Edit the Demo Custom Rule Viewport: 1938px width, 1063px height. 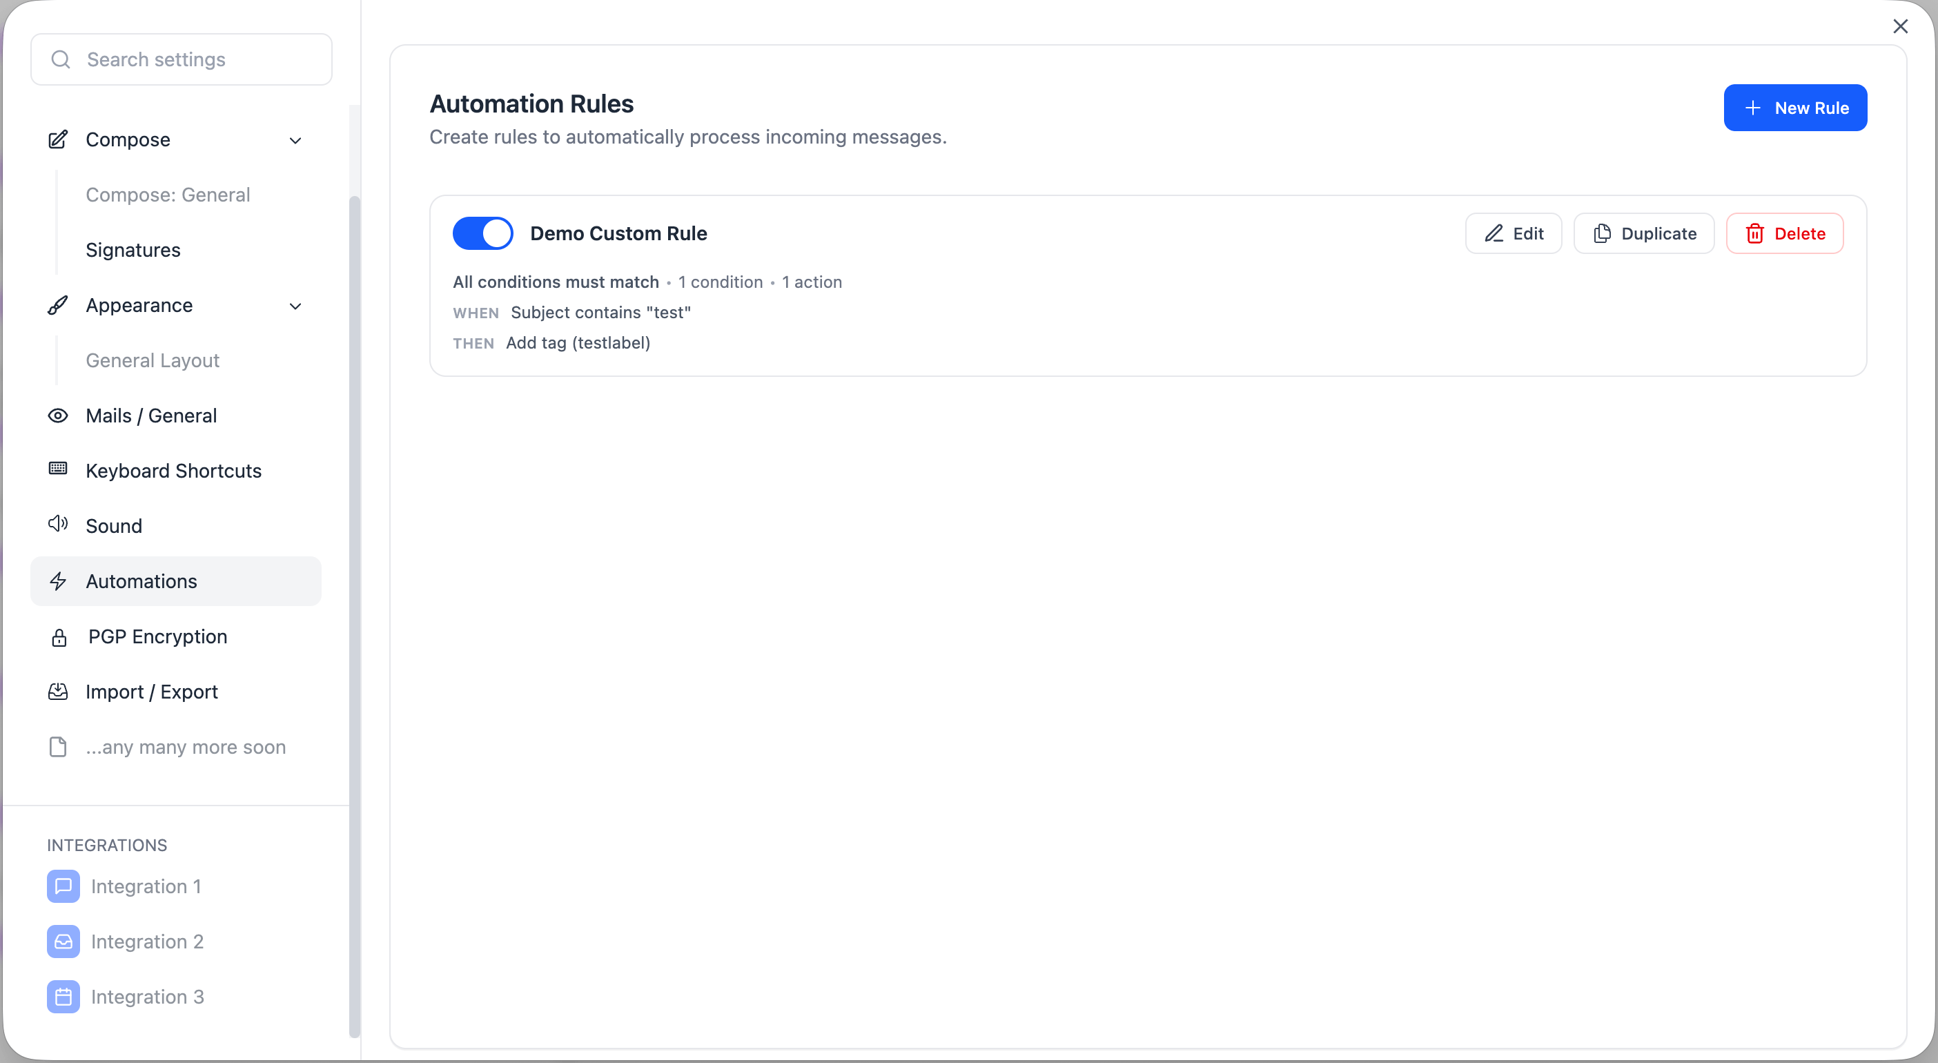click(1513, 233)
